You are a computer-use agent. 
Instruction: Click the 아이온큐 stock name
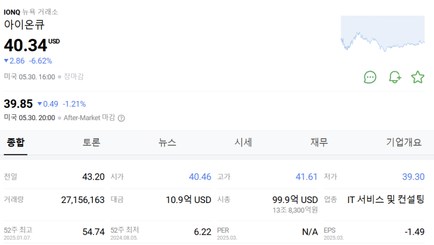click(24, 24)
